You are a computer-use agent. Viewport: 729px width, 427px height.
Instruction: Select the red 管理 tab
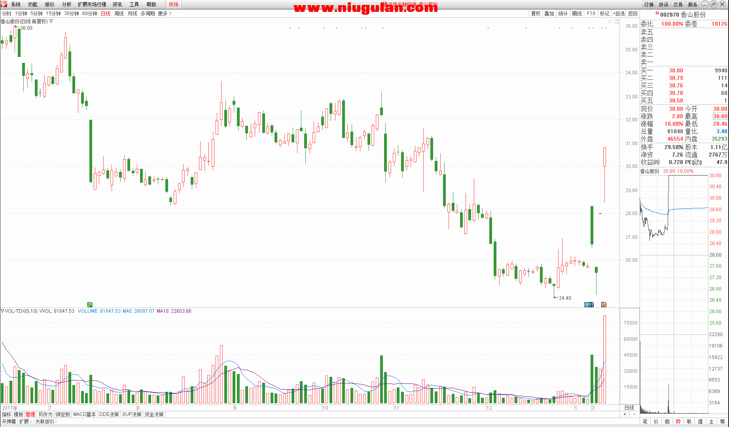tap(30, 414)
